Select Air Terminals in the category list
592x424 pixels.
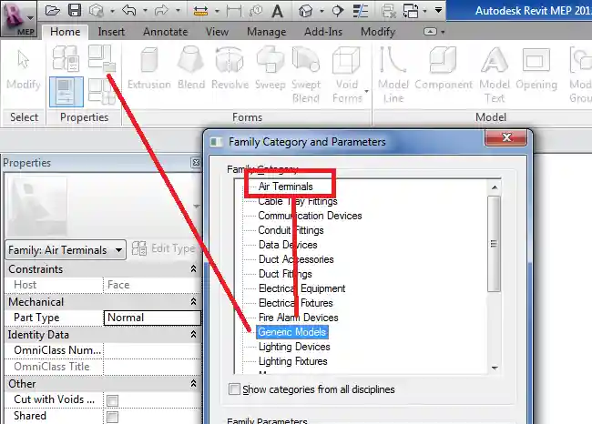click(x=285, y=187)
